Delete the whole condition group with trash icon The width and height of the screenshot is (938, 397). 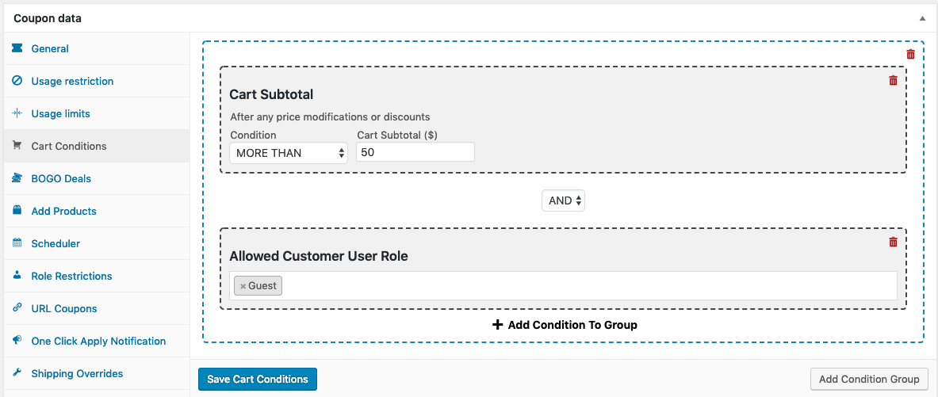click(x=910, y=55)
